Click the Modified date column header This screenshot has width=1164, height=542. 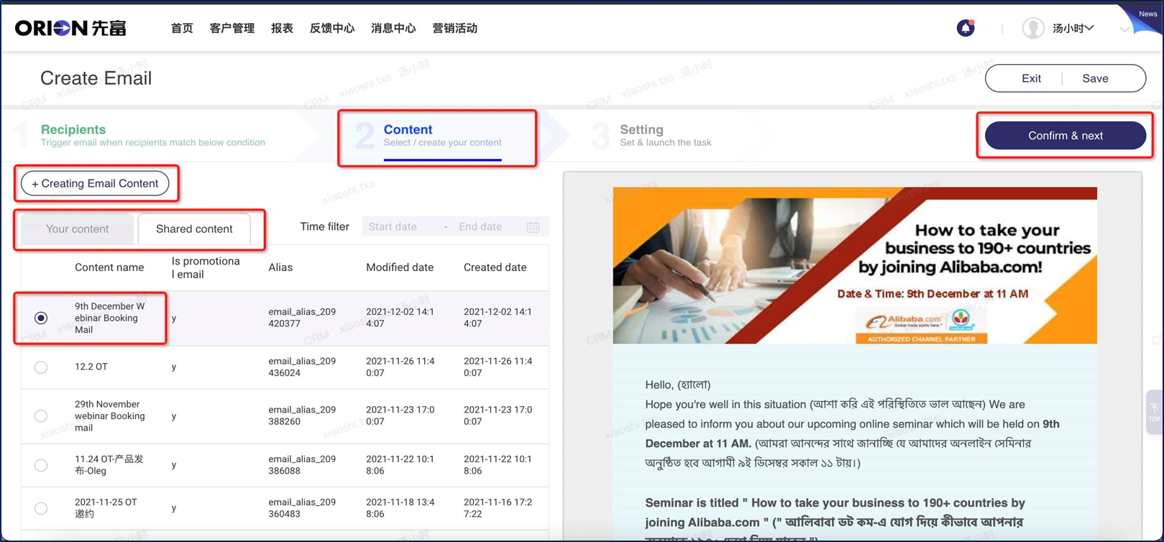(x=400, y=267)
